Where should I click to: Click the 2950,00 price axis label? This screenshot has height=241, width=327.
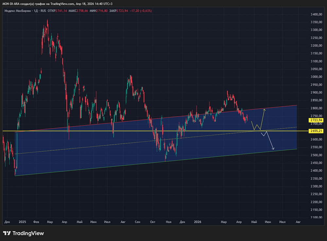(316, 85)
